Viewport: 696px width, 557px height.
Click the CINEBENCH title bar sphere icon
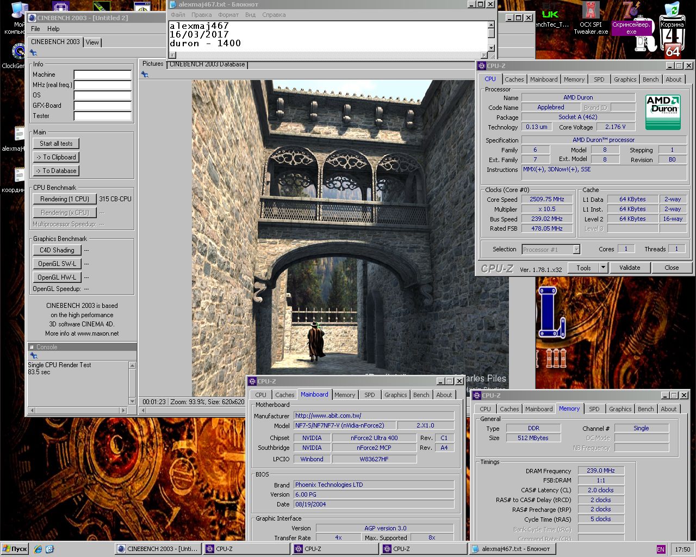coord(32,18)
